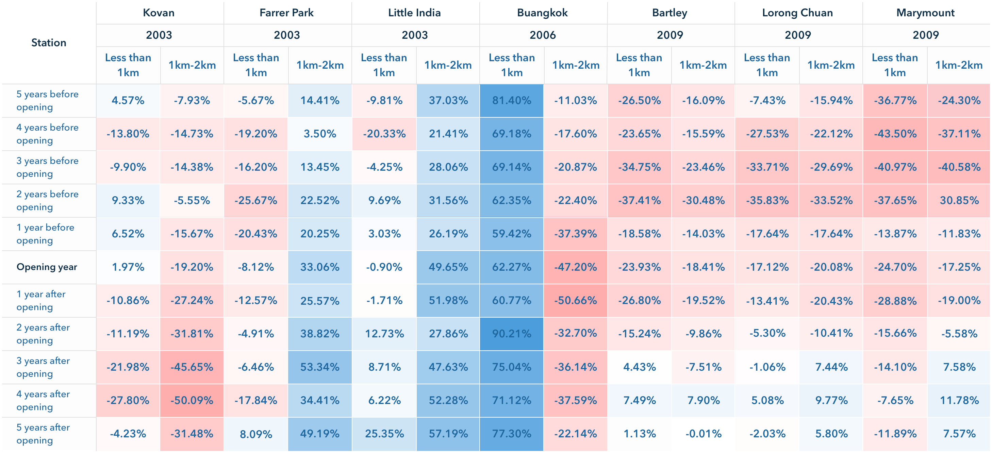Select the 5 years before opening row label

pos(47,100)
